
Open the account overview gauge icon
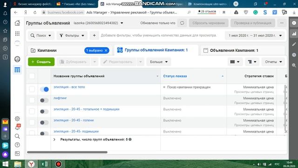[x=17, y=59]
